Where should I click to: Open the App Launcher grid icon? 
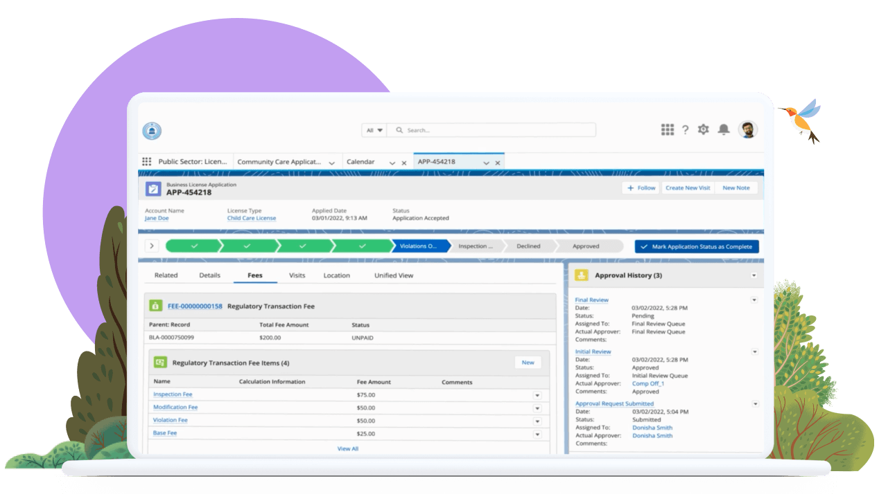pos(667,129)
